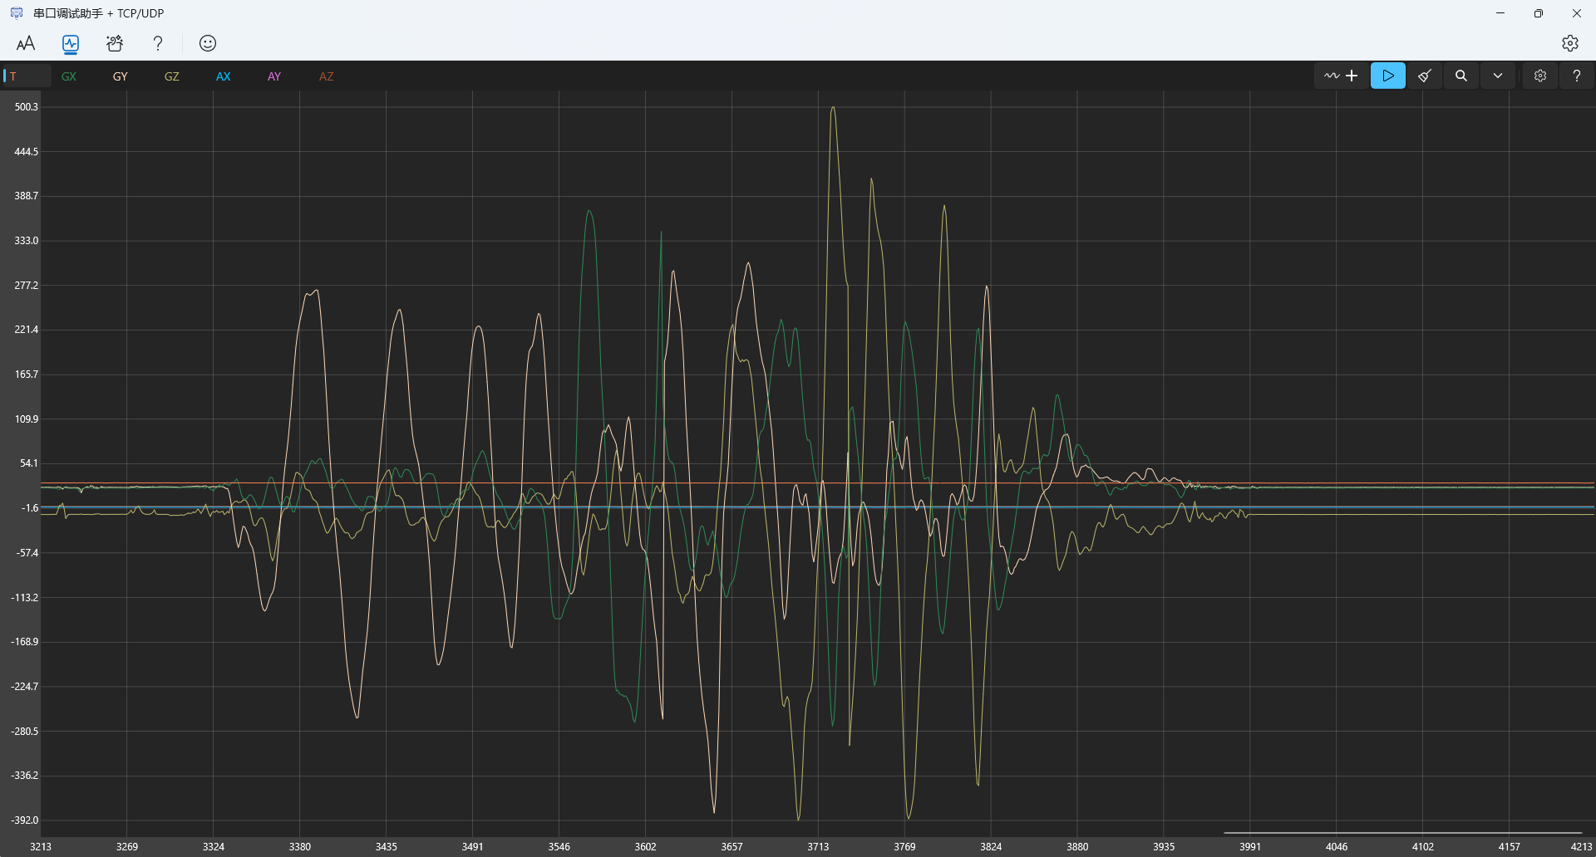The width and height of the screenshot is (1596, 857).
Task: Restore down the window
Action: 1539,13
